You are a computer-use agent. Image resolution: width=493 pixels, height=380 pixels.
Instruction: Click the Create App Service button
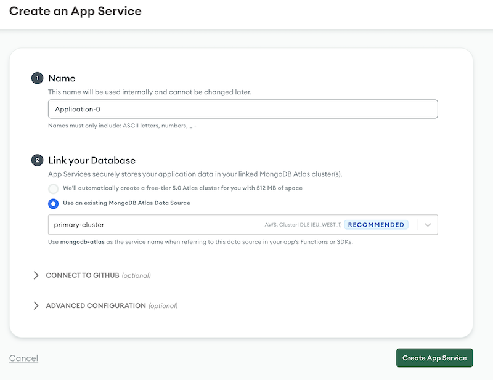click(434, 358)
